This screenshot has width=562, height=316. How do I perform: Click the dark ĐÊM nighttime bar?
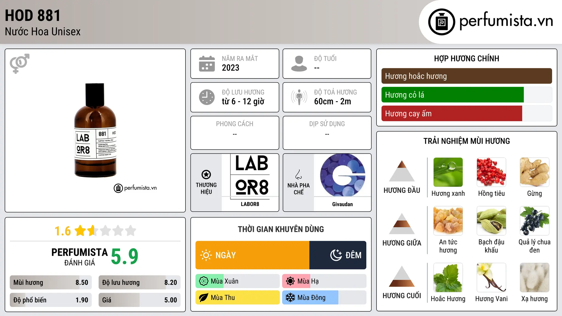[x=338, y=255]
